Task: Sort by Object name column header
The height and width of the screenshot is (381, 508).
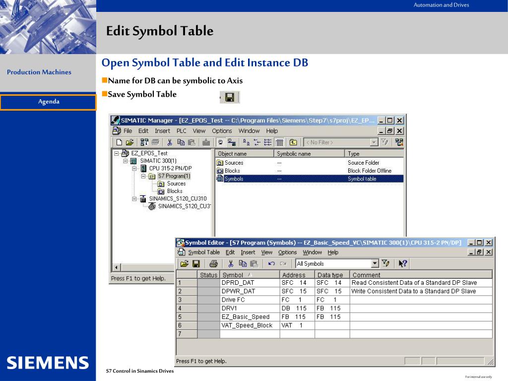Action: [245, 154]
